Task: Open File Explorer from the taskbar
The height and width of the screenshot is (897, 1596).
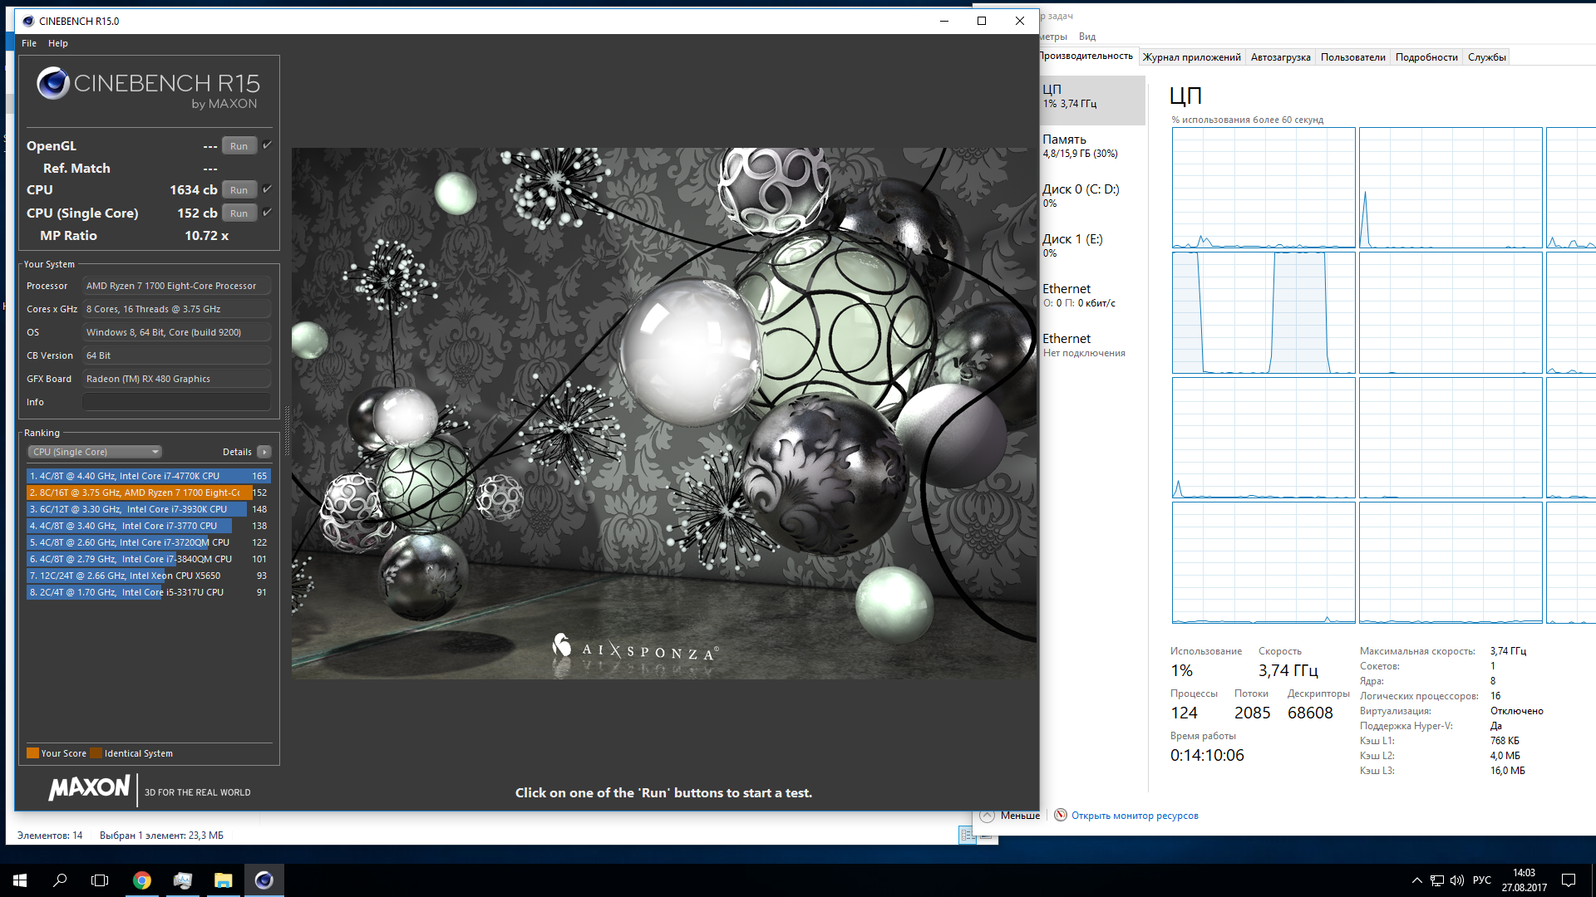Action: click(223, 880)
